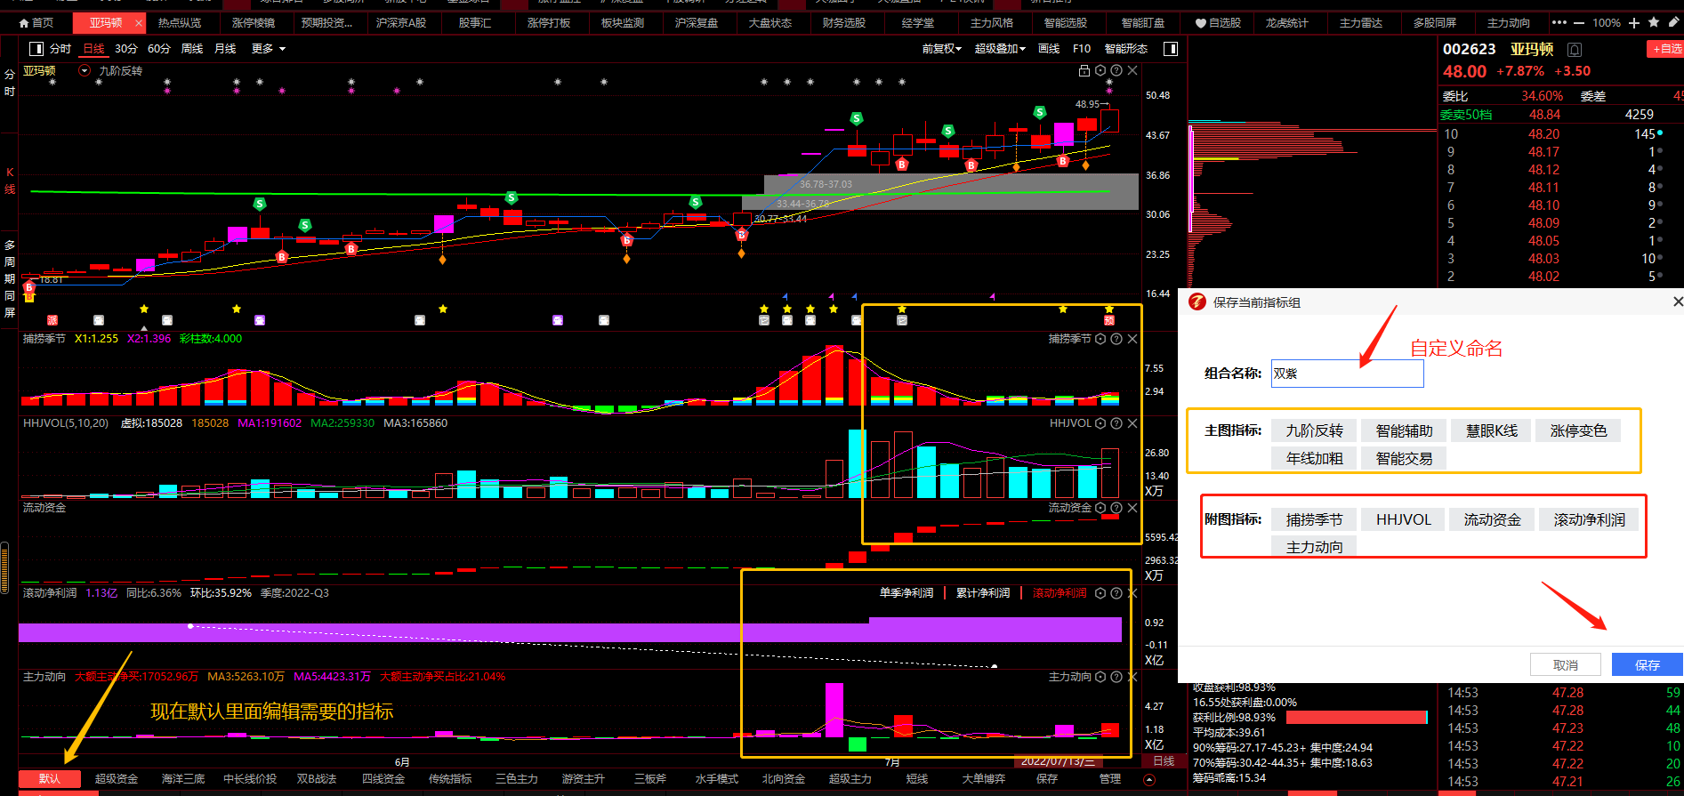
Task: Close the HHJVOL sub-chart
Action: point(1132,423)
